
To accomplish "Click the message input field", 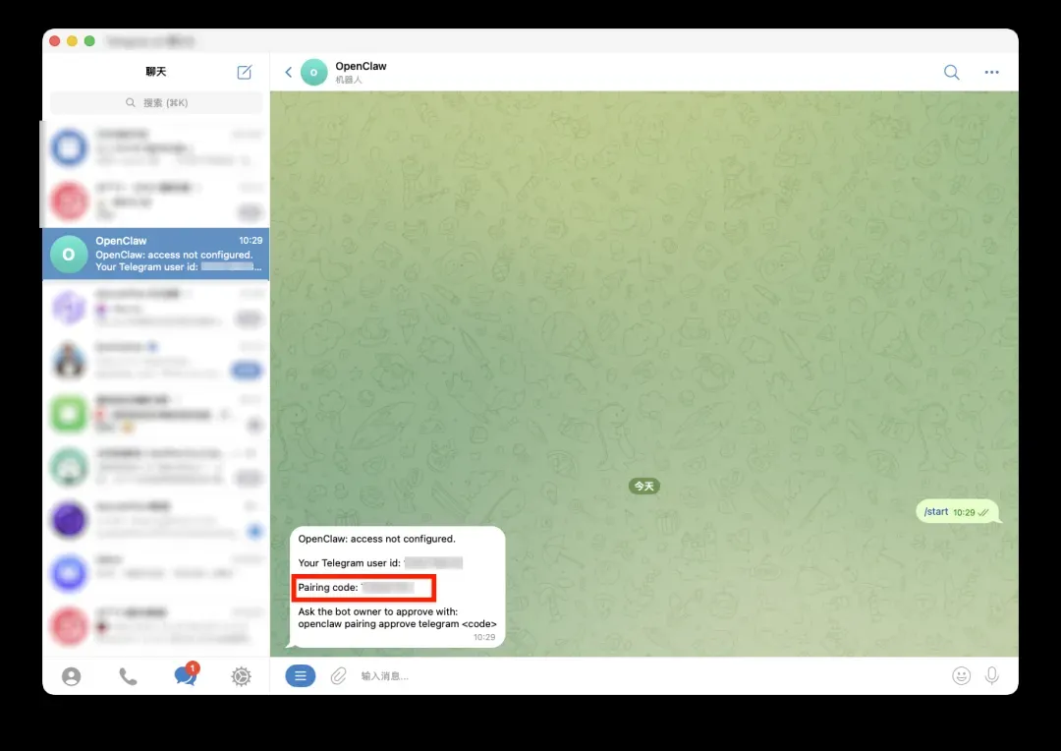I will pos(649,676).
